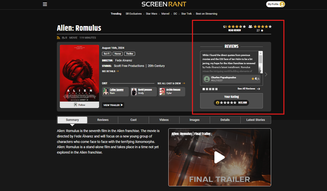Select the Horror genre tag
Screen dimensions: 327x191
click(118, 54)
